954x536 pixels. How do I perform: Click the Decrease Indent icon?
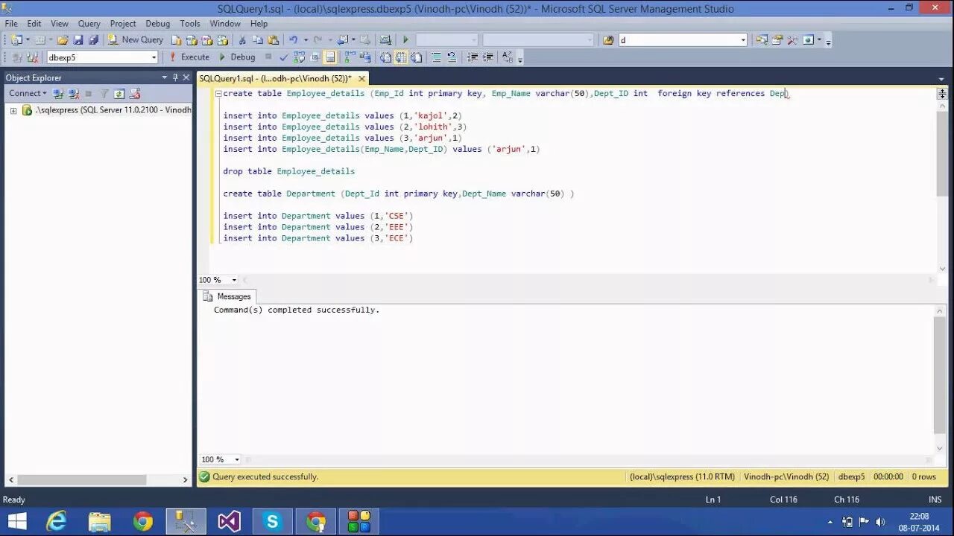click(x=473, y=57)
